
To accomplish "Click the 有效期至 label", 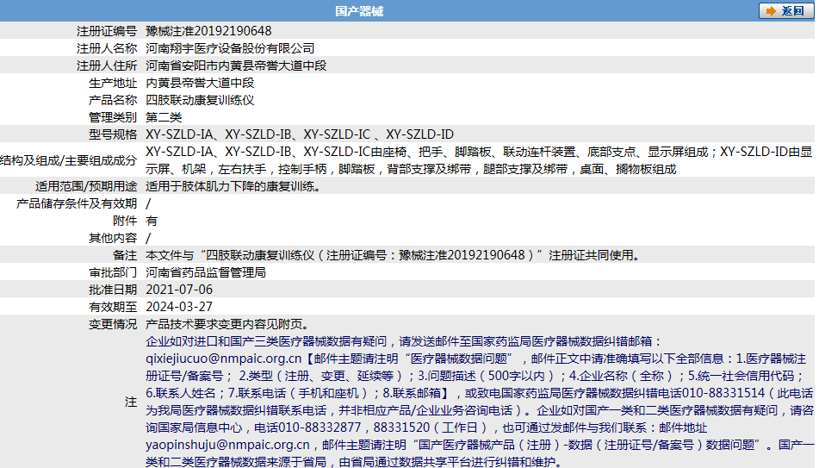I will click(x=113, y=308).
